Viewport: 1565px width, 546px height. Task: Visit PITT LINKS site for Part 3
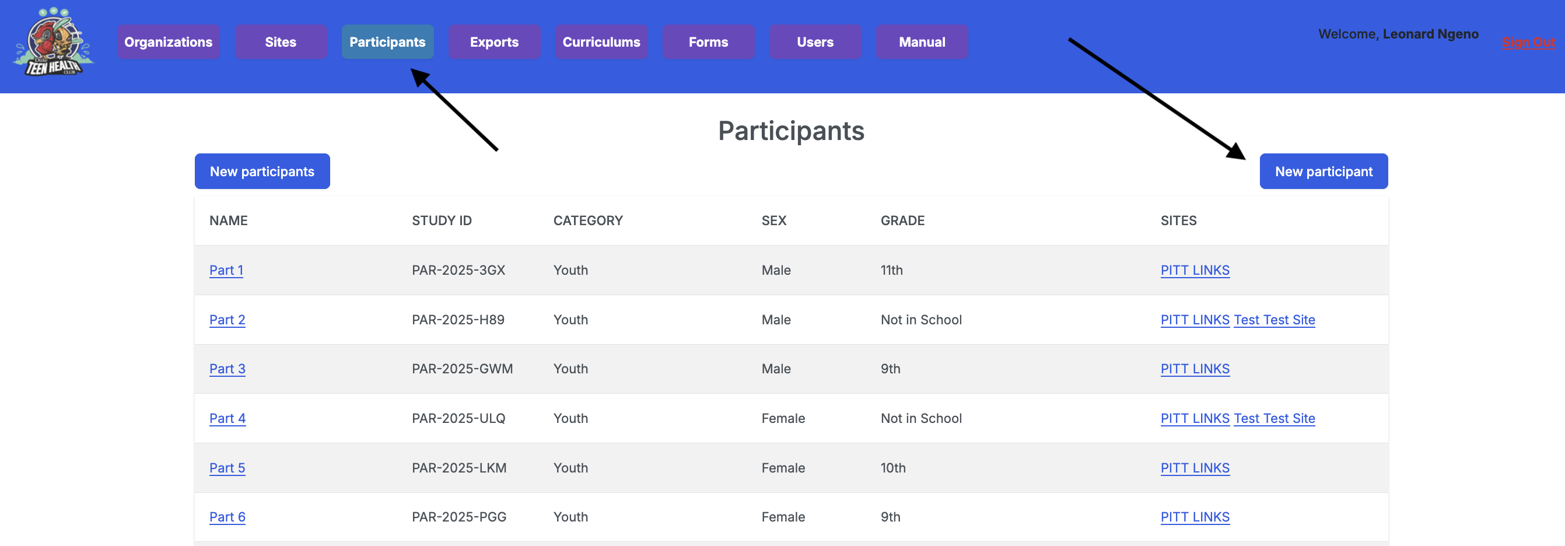1195,369
